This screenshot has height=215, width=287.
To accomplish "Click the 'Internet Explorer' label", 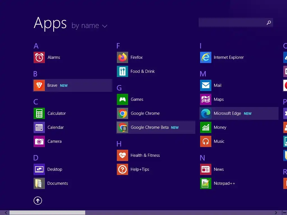I will coord(229,57).
